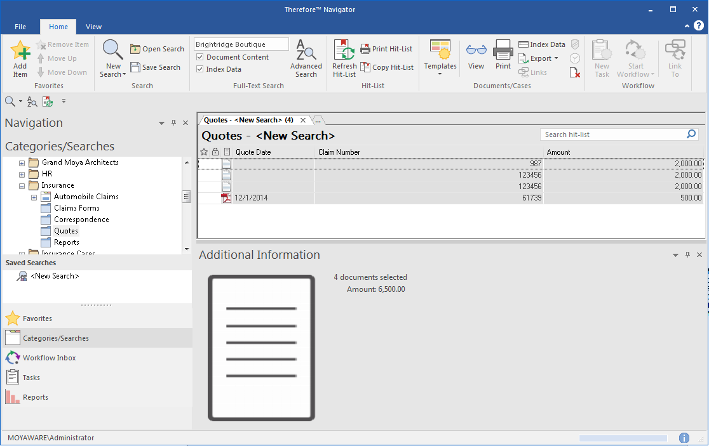Click the Copy Hit-List button

coord(387,67)
